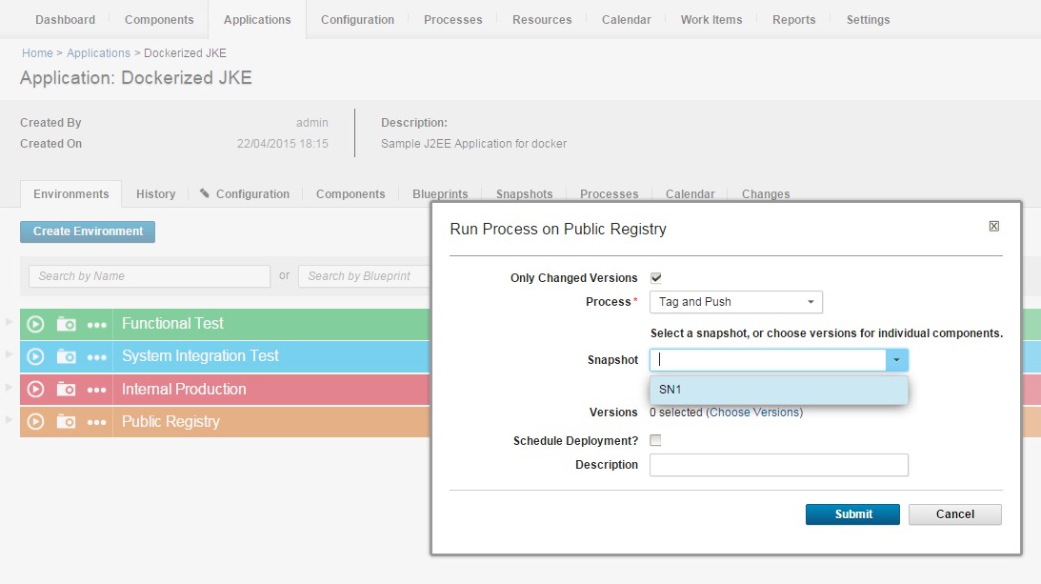
Task: Submit the Run Process form
Action: 853,514
